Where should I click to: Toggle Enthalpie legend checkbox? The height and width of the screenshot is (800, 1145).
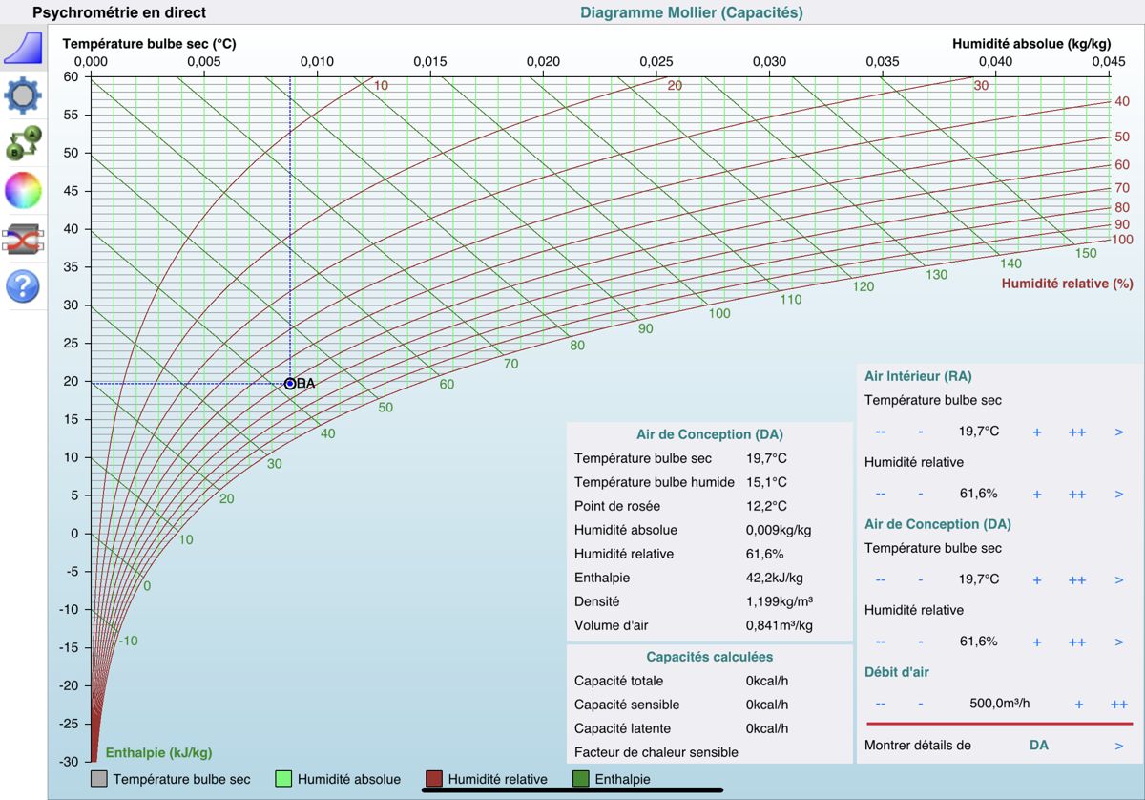(x=580, y=779)
